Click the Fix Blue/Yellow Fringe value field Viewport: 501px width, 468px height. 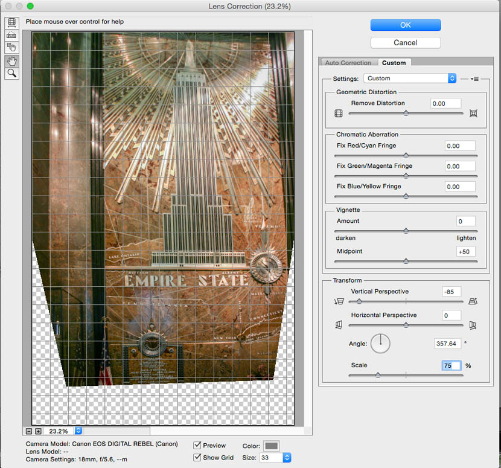460,187
